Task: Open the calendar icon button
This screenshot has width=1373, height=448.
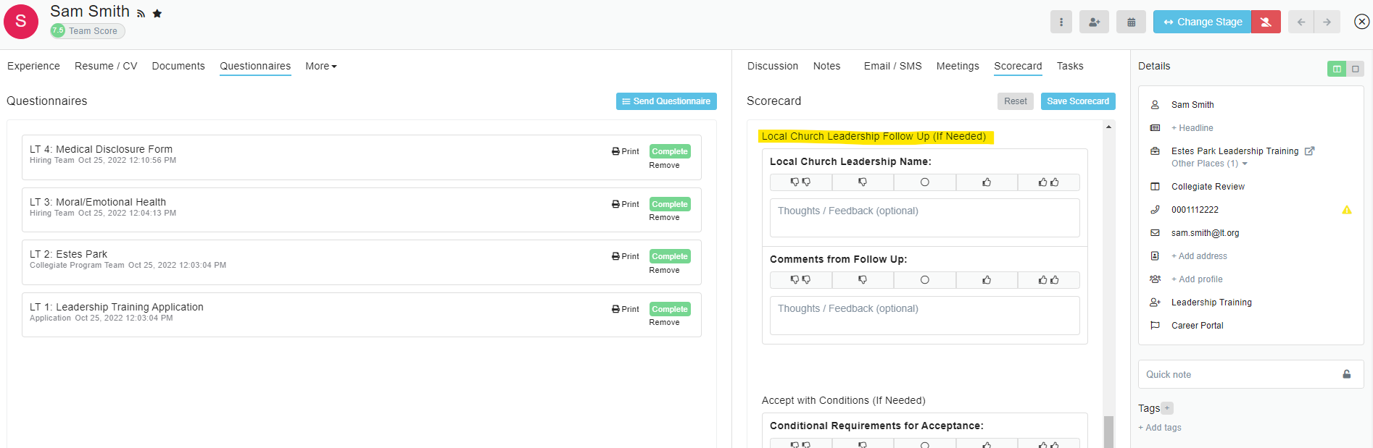Action: [1131, 22]
